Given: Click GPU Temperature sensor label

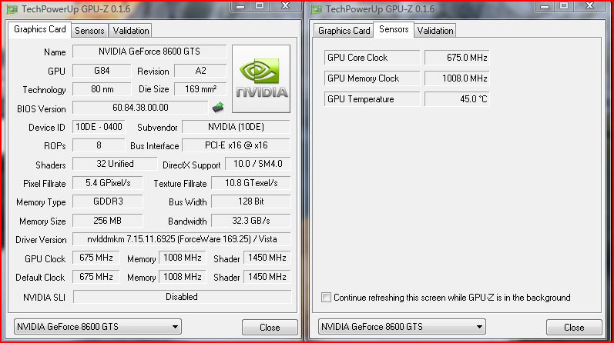Looking at the screenshot, I should (x=371, y=99).
